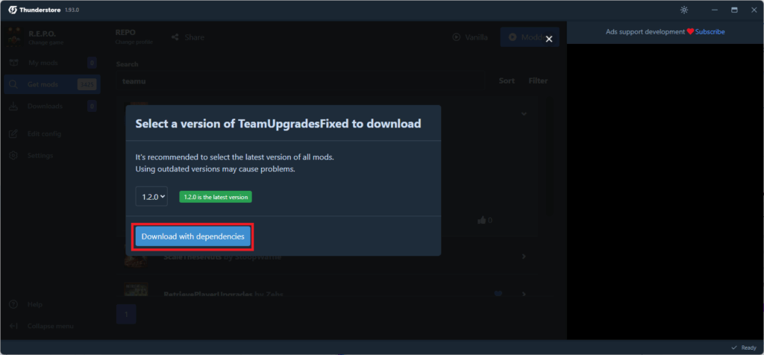Click the dialog title mentioning TeamUpgradesFixed
Image resolution: width=764 pixels, height=355 pixels.
tap(278, 124)
